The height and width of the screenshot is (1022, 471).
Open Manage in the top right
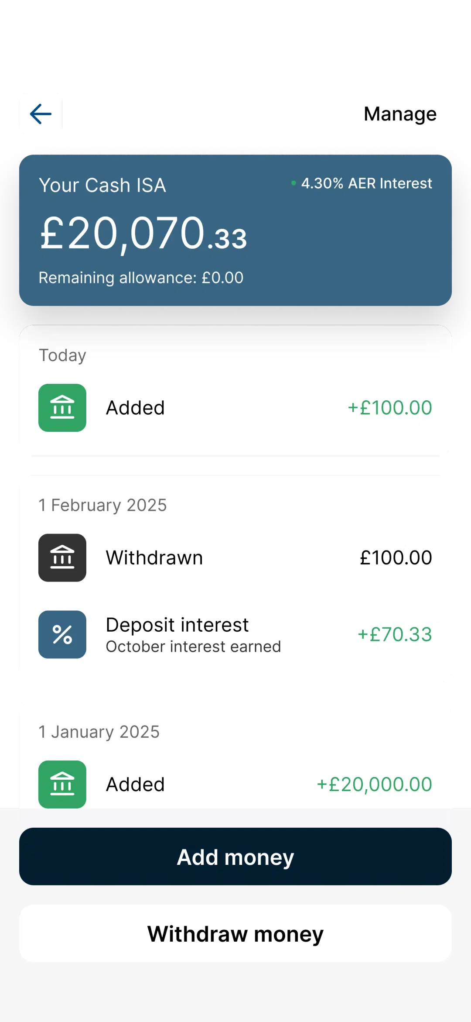[x=400, y=114]
